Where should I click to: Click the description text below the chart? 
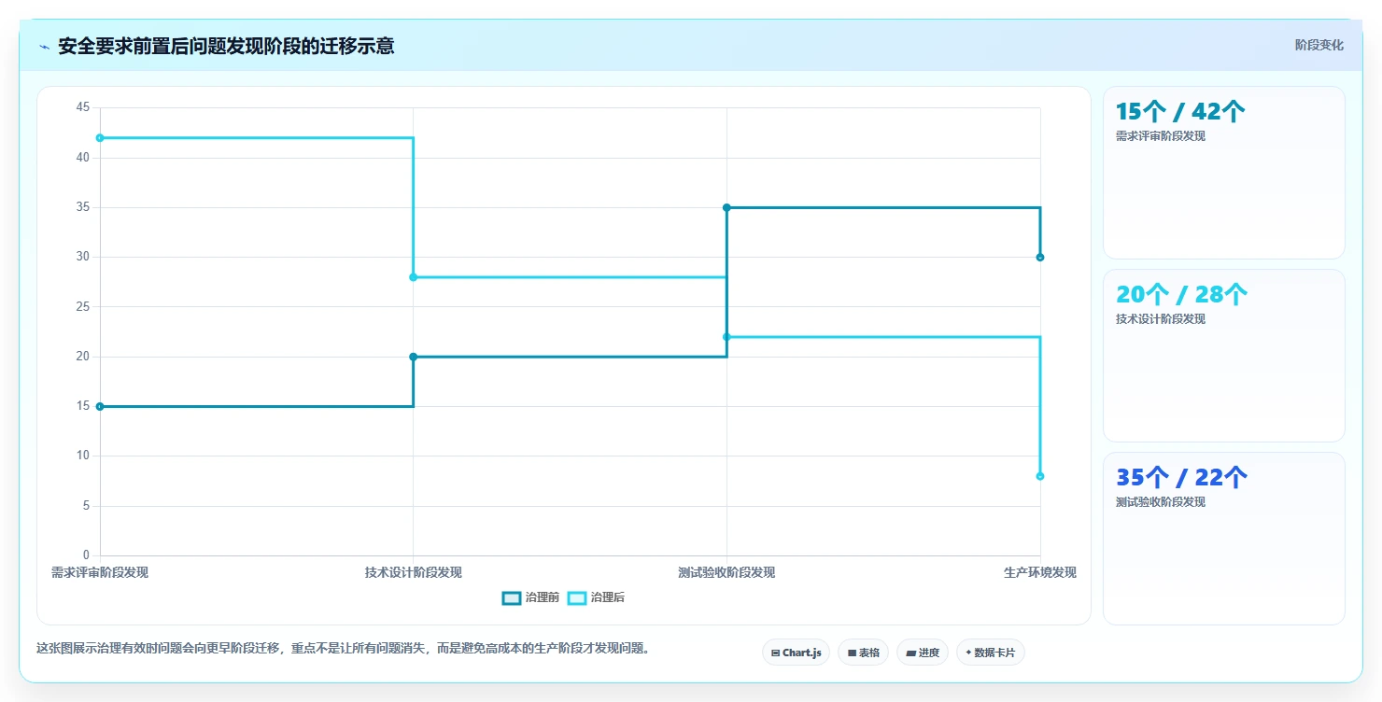click(343, 649)
